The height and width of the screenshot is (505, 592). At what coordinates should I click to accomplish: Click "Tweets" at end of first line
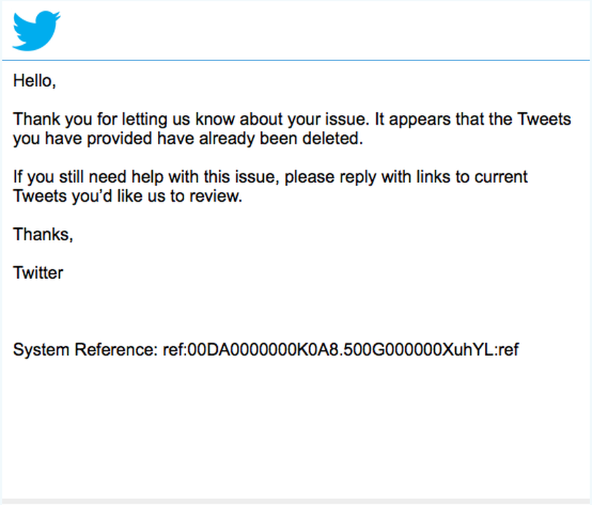544,119
